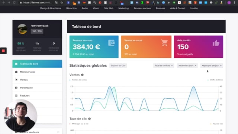Open the 30 derniers jours dropdown

(187, 66)
